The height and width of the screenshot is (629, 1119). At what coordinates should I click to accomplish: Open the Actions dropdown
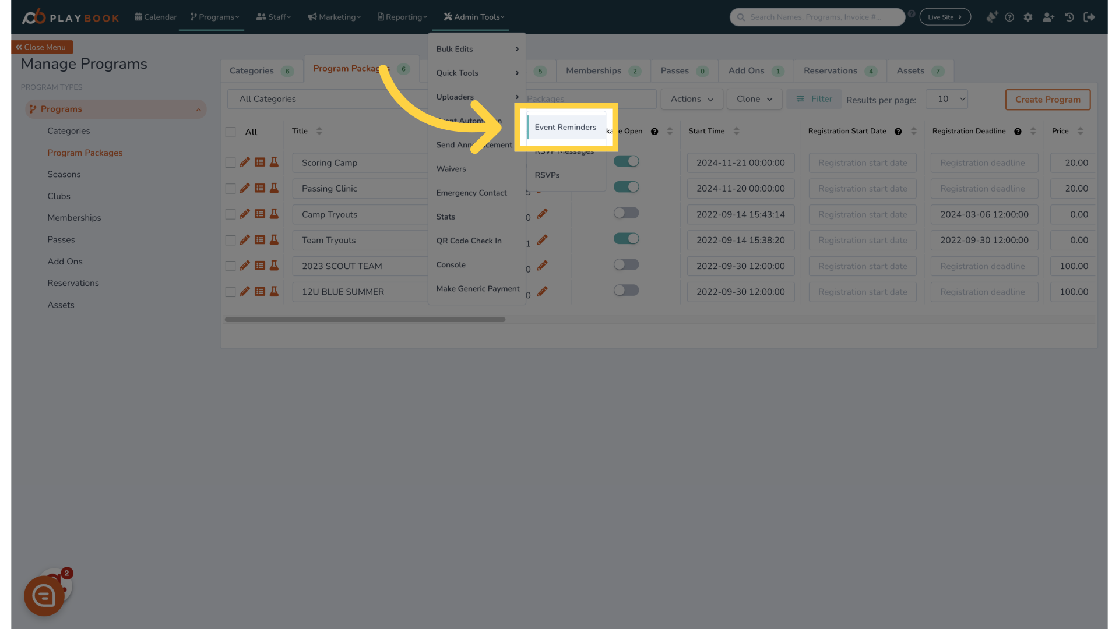[692, 99]
